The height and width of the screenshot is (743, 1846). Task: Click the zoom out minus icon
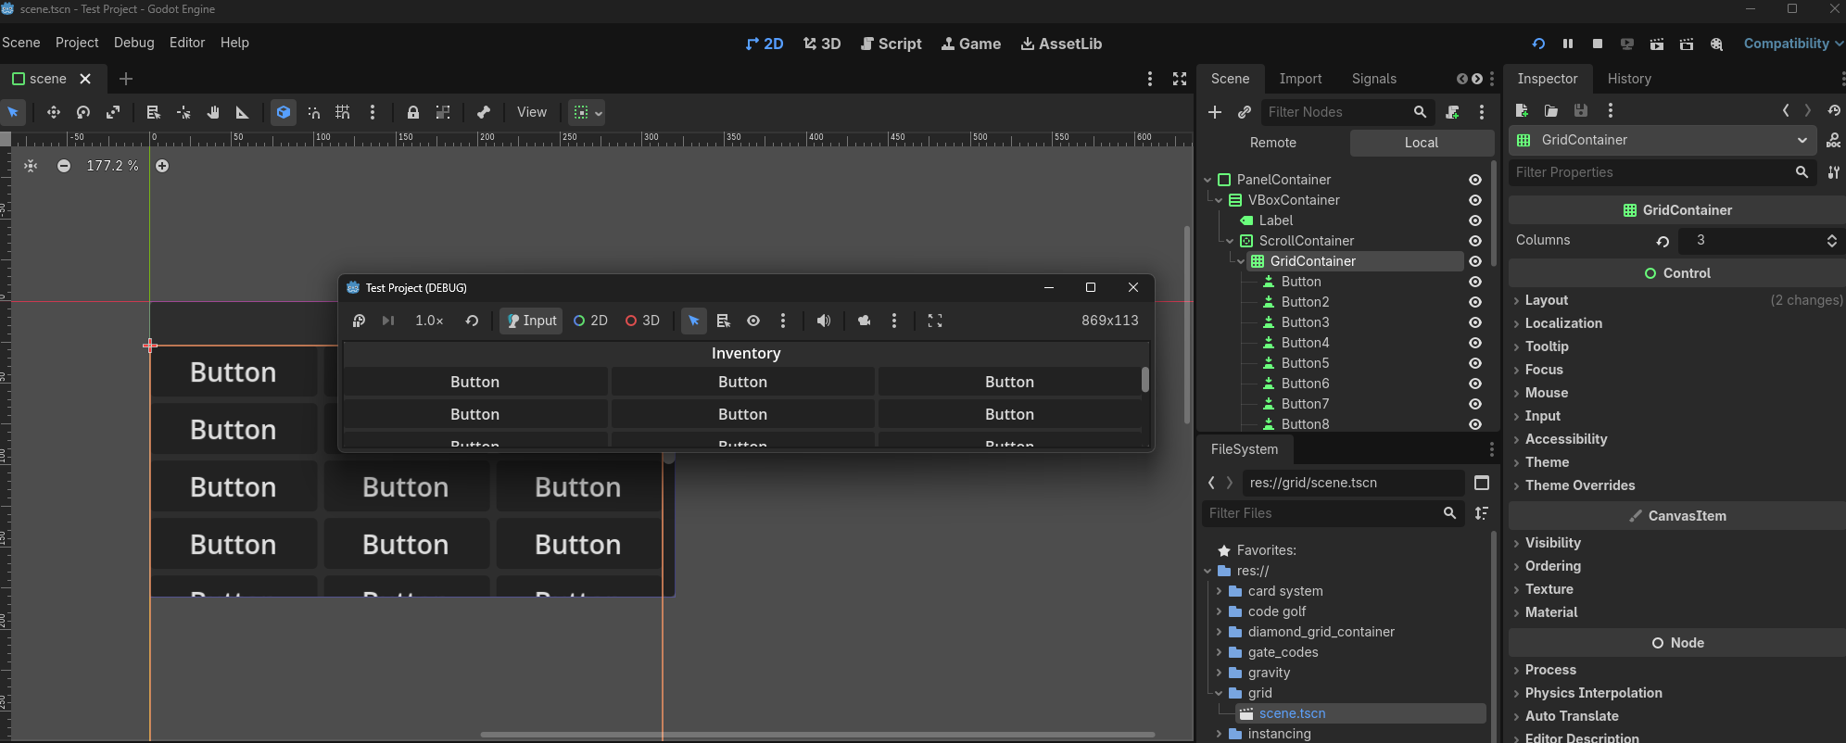coord(64,166)
